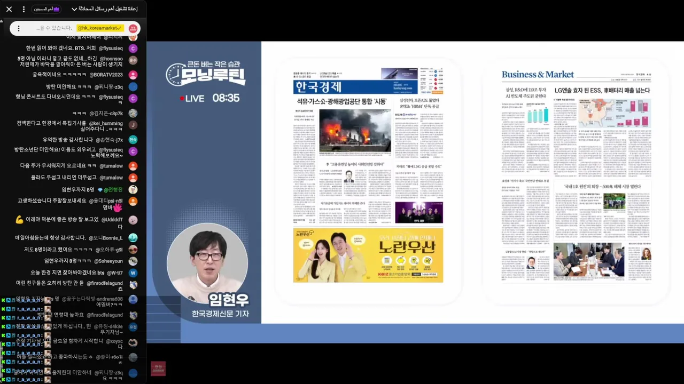The image size is (684, 384).
Task: Click the 모닝루틴 clock logo in the video
Action: click(206, 74)
